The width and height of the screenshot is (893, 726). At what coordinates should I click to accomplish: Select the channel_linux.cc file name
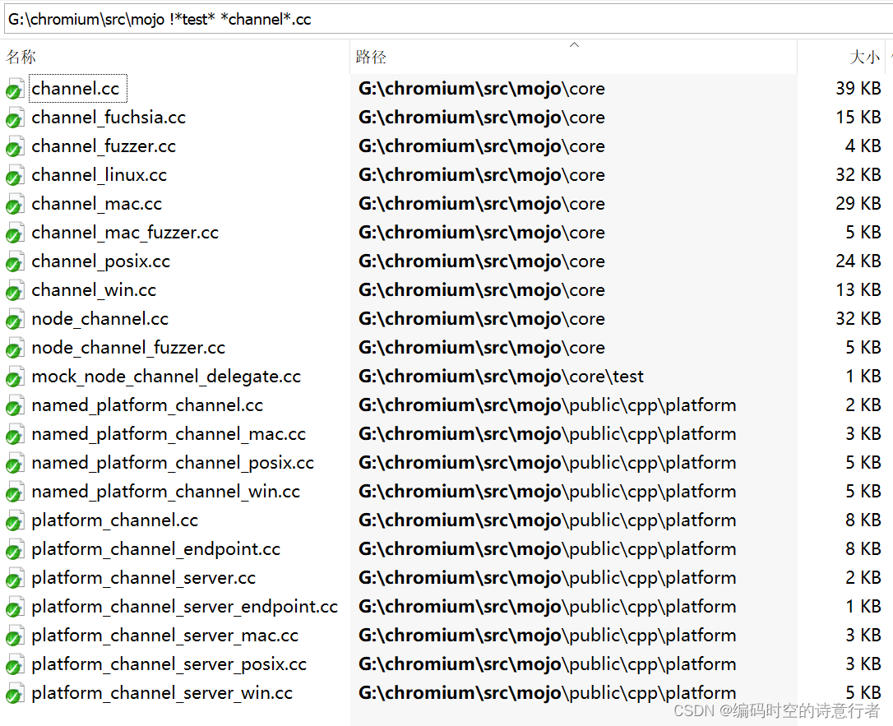coord(99,175)
